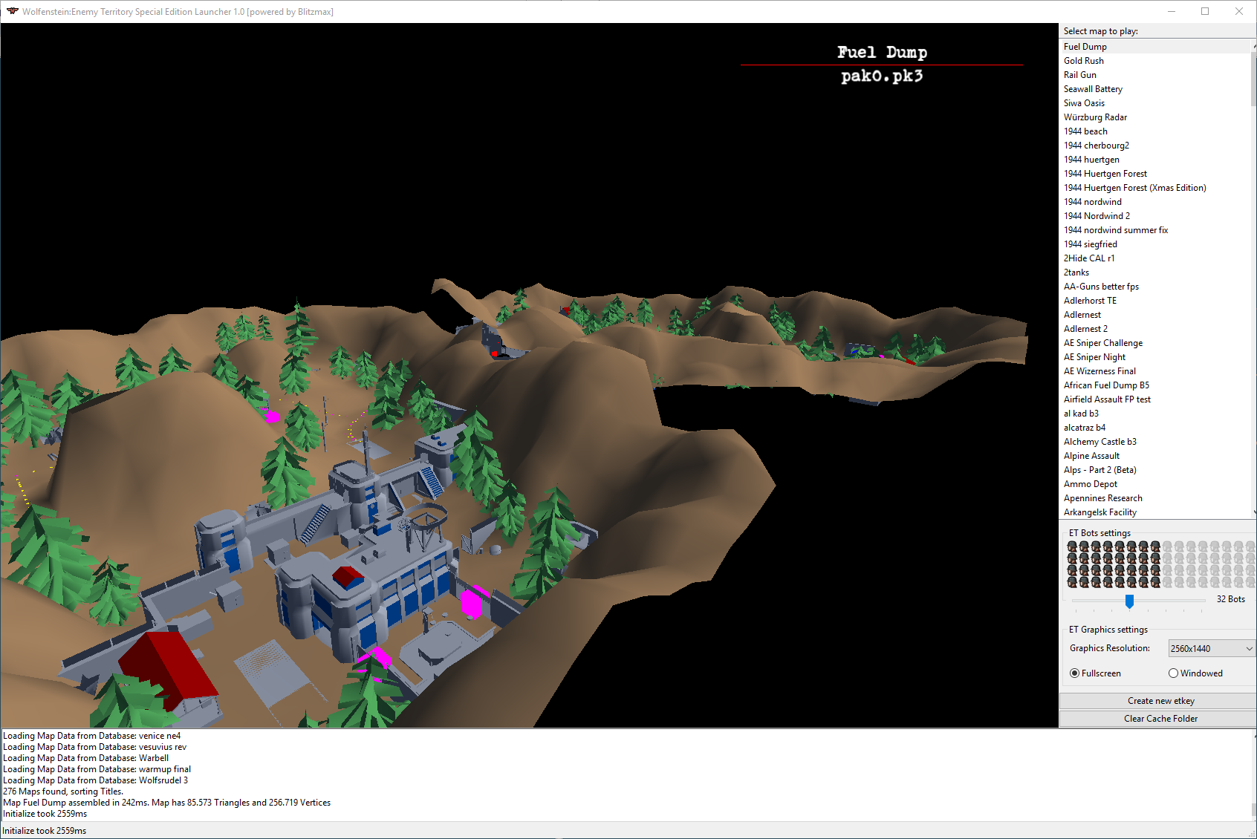Image resolution: width=1257 pixels, height=839 pixels.
Task: Select African Fuel Dump B5 map
Action: 1106,385
